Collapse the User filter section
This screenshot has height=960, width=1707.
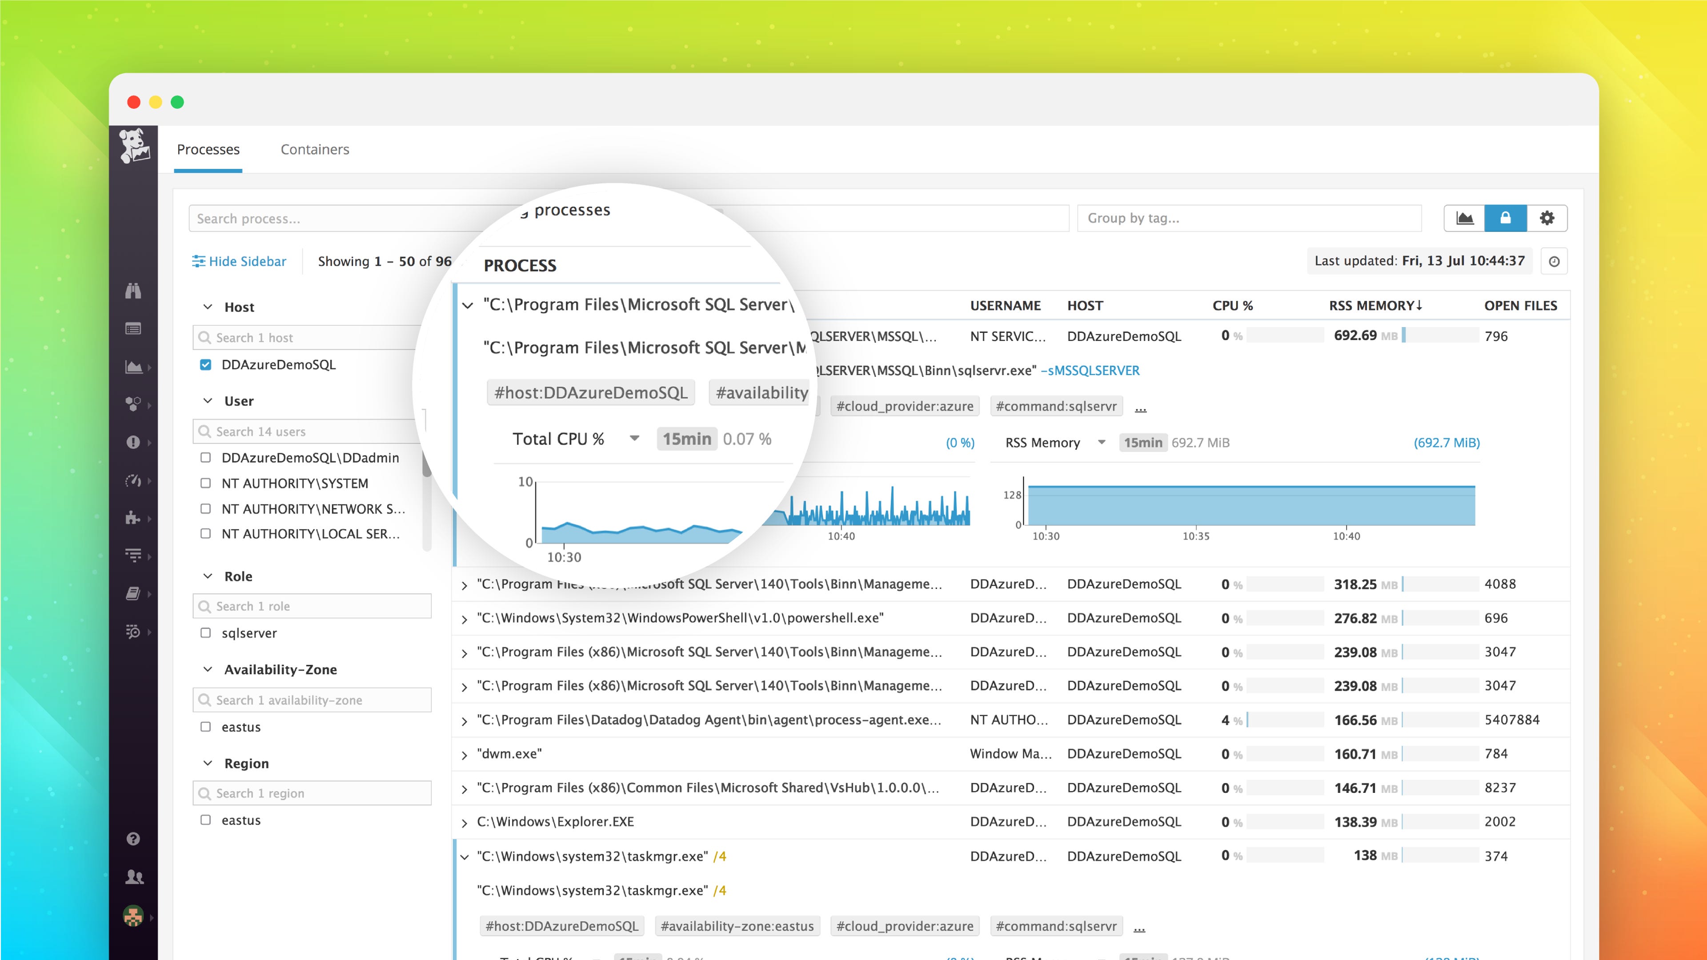208,401
